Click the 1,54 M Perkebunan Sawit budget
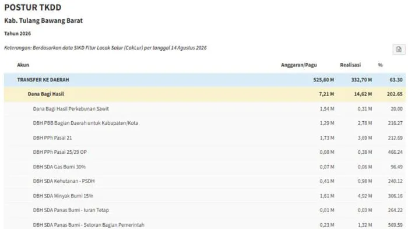This screenshot has height=229, width=408. pyautogui.click(x=327, y=109)
